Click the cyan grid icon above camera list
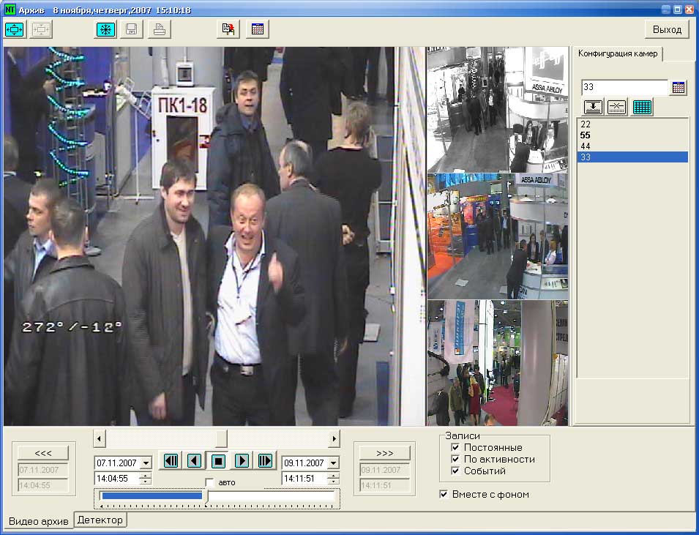699x535 pixels. (642, 107)
